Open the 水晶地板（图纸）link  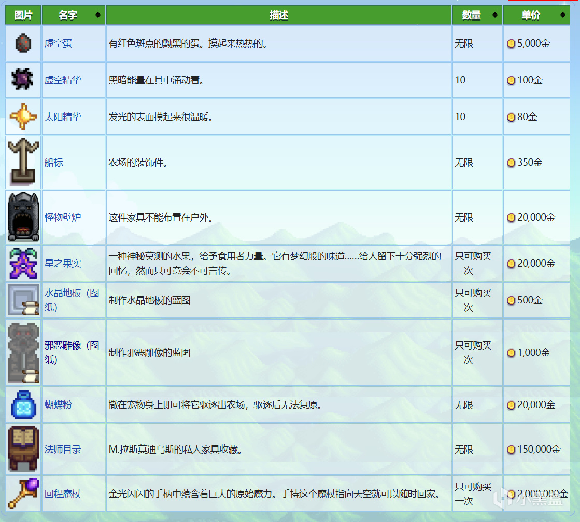(72, 300)
